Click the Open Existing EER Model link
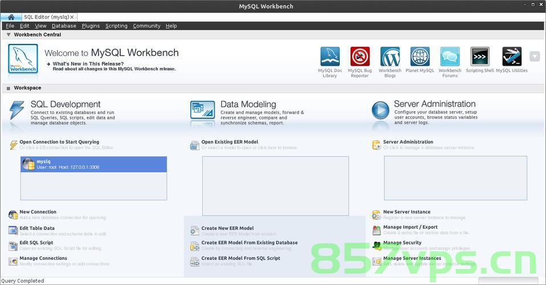 tap(230, 142)
